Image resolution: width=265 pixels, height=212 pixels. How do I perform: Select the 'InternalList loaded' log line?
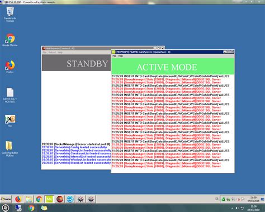(76, 157)
